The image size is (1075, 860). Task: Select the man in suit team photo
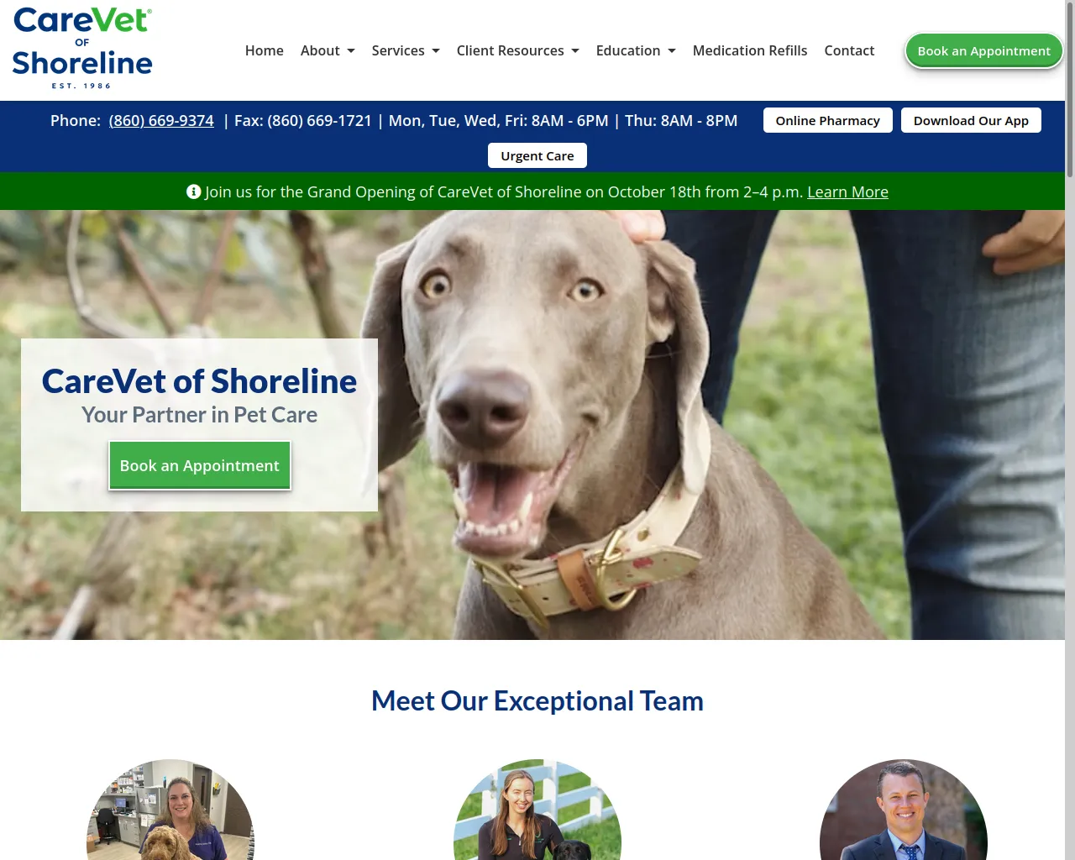tap(904, 810)
